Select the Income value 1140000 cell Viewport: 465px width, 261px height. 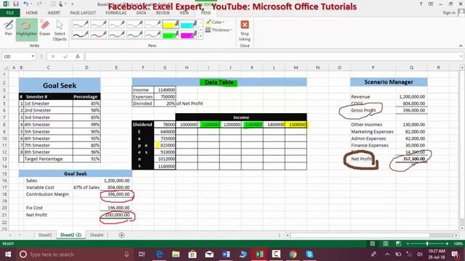(x=165, y=90)
